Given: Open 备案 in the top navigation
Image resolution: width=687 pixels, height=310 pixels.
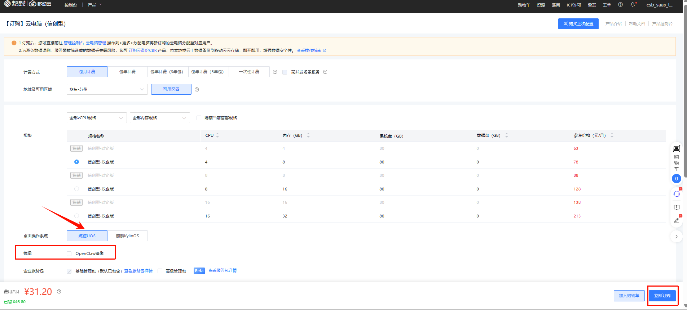Looking at the screenshot, I should click(592, 5).
